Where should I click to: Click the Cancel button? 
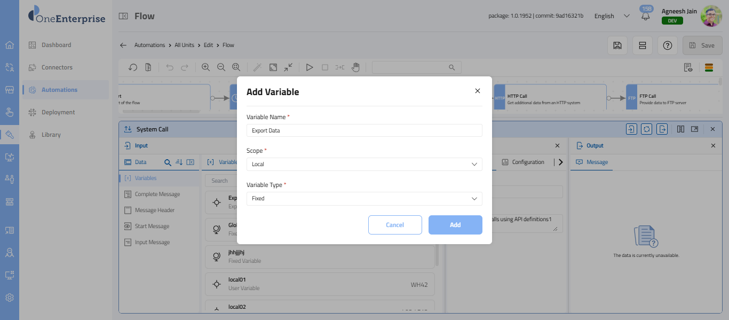[x=395, y=225]
